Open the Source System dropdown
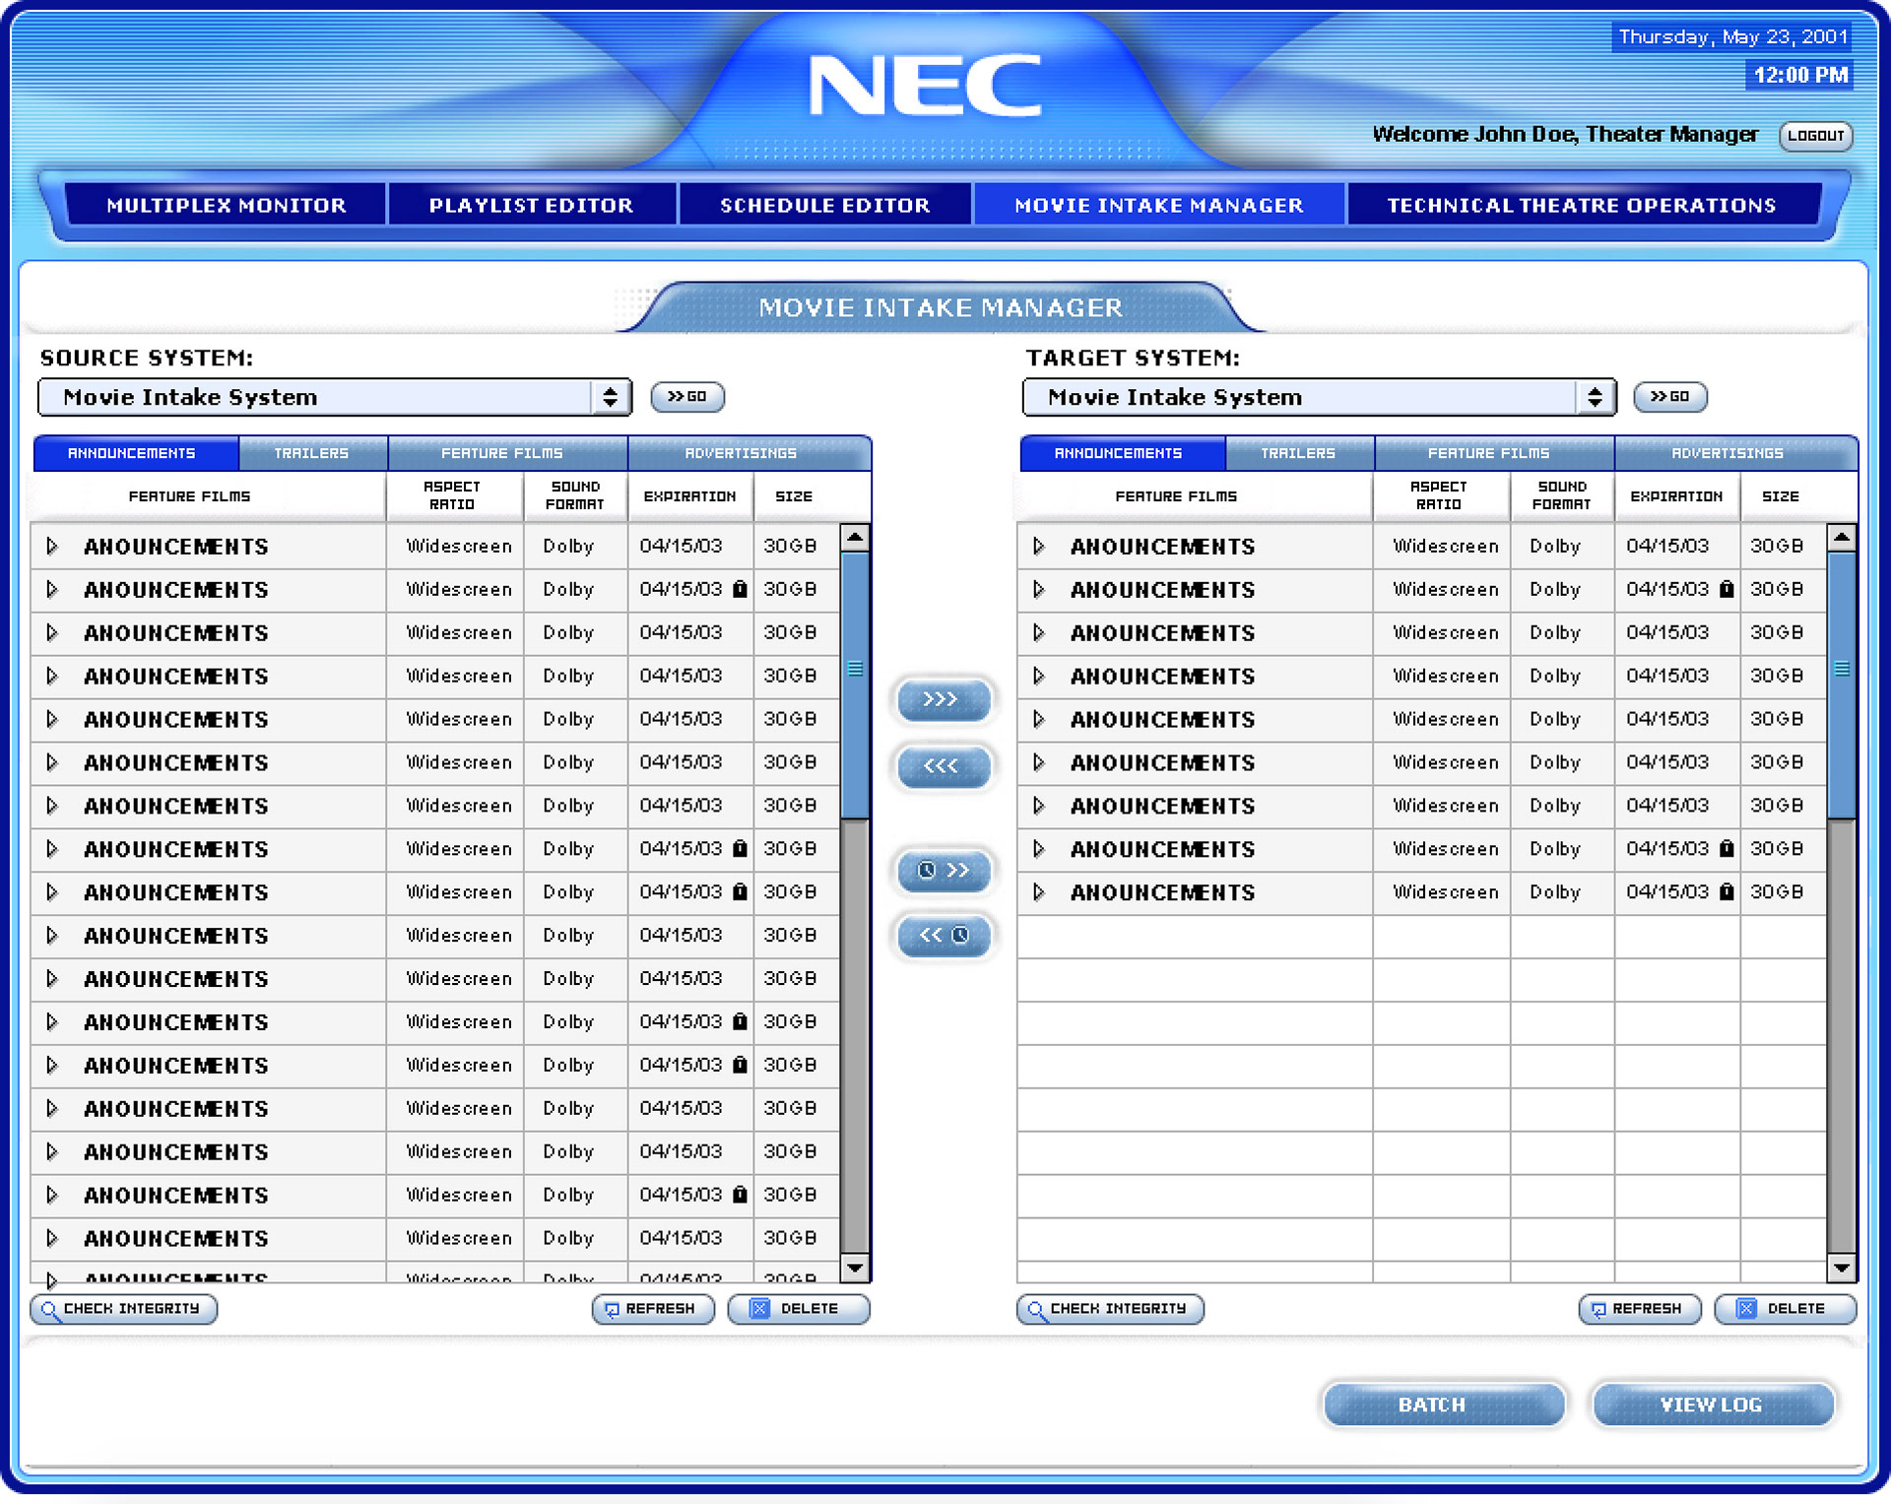This screenshot has height=1504, width=1891. coord(335,397)
